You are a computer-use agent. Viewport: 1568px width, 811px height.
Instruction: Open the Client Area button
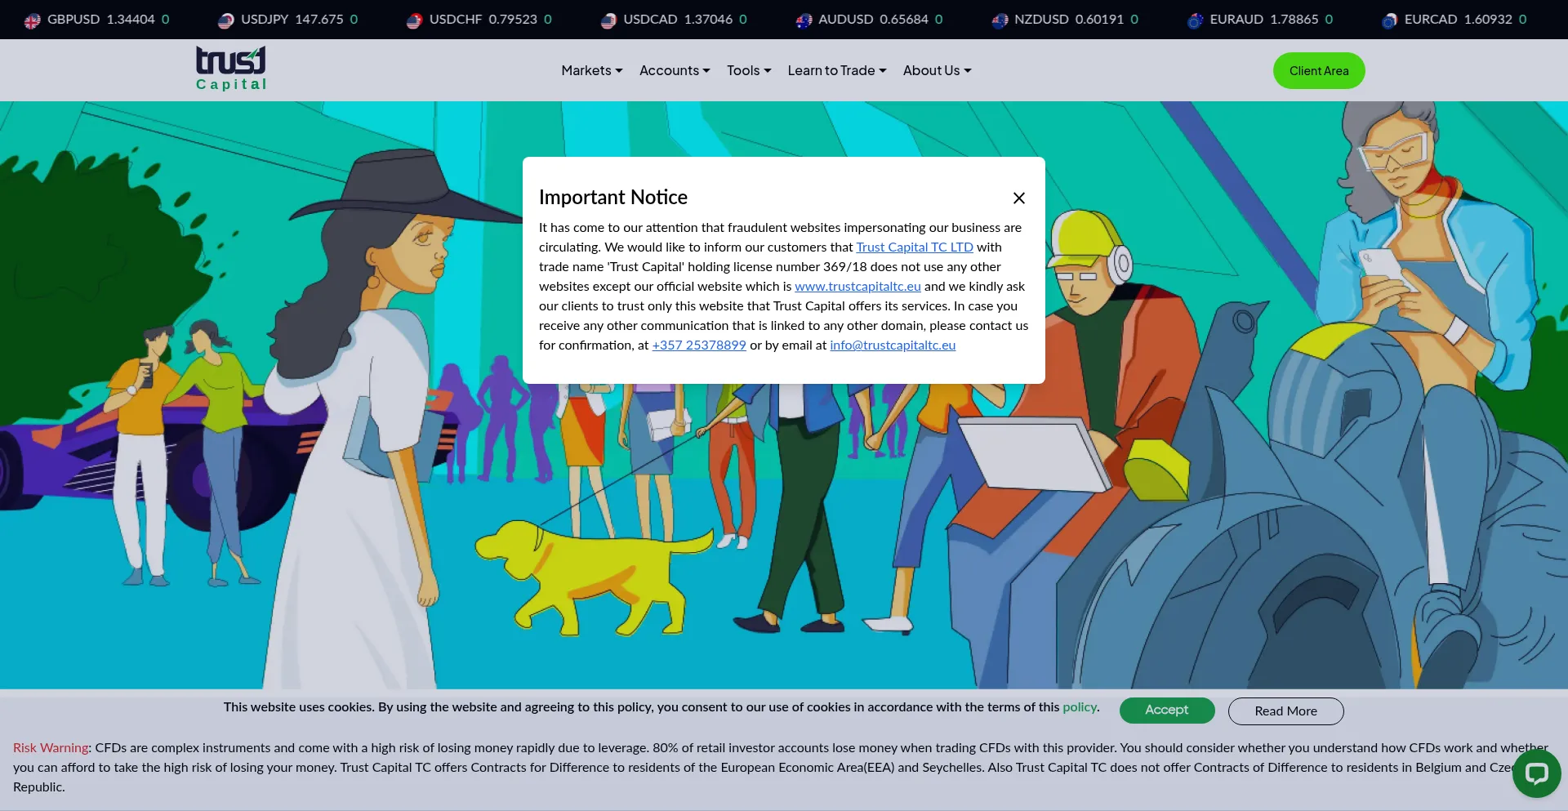[x=1319, y=71]
